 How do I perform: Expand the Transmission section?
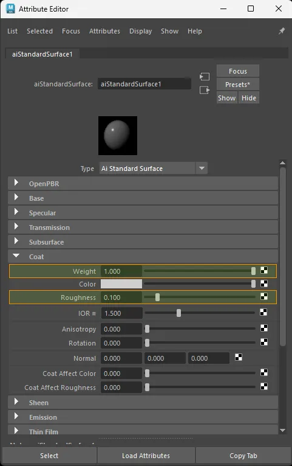pyautogui.click(x=16, y=226)
